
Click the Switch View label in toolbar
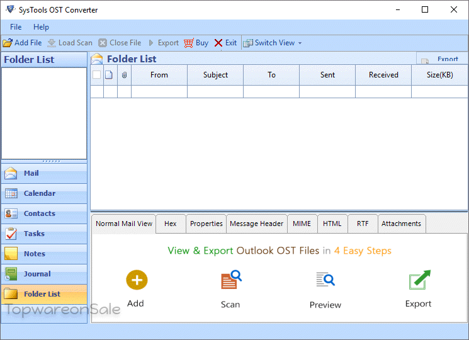(x=274, y=43)
